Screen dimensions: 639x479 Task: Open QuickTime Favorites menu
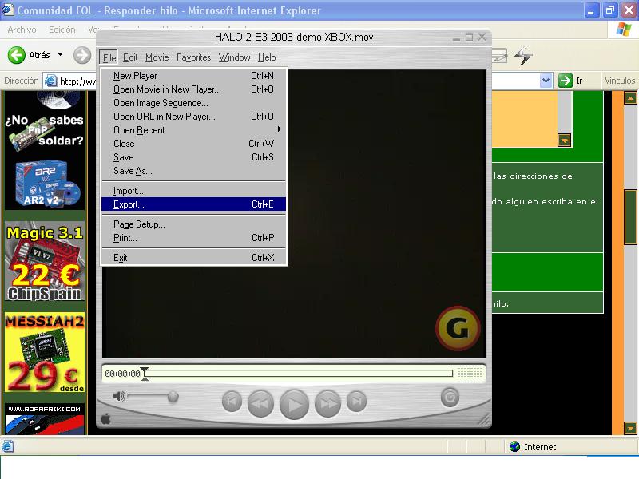193,57
